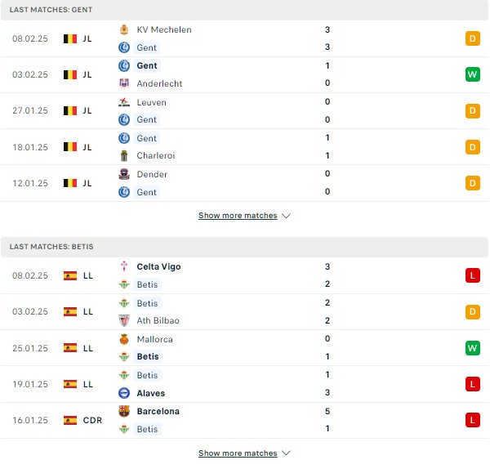Expand more Gent matches with chevron
Image resolution: width=490 pixels, height=469 pixels.
coord(287,216)
